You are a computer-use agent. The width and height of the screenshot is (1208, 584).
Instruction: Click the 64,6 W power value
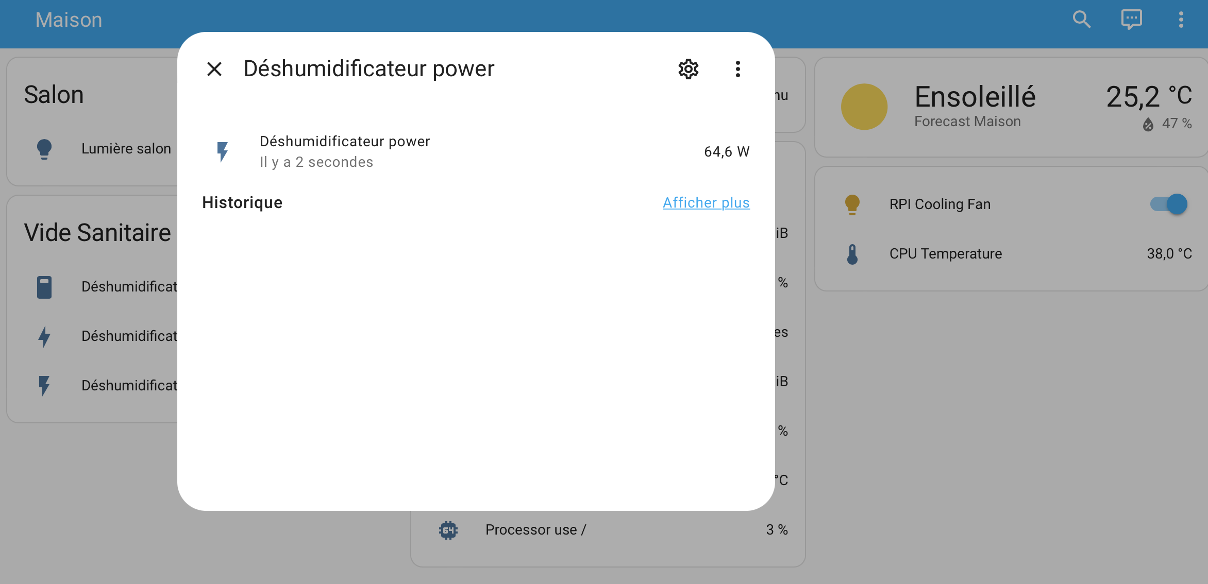point(726,152)
